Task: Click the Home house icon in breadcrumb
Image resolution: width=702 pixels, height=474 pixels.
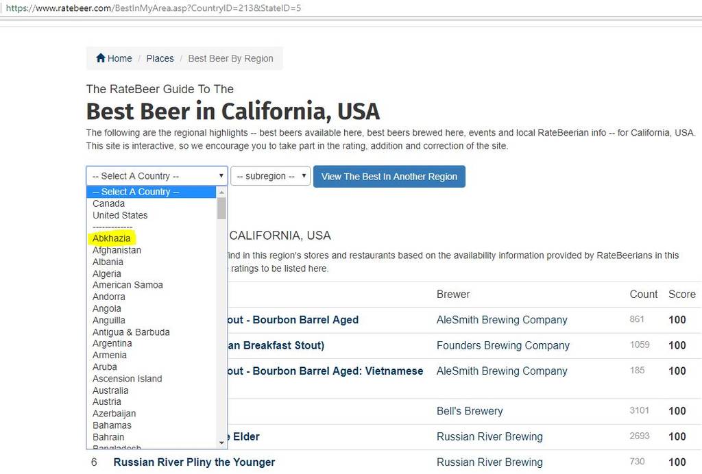Action: tap(101, 58)
